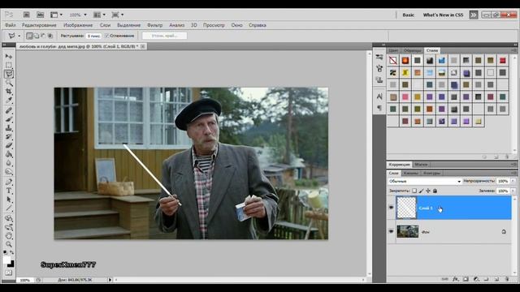Toggle the anti-aliasing (Сглаживание) checkbox
Image resolution: width=520 pixels, height=292 pixels.
106,36
